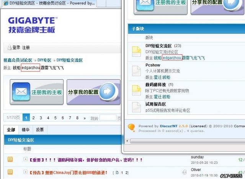Viewport: 245px width, 179px height.
Task: Select current page 1 in pagination
Action: 26,118
